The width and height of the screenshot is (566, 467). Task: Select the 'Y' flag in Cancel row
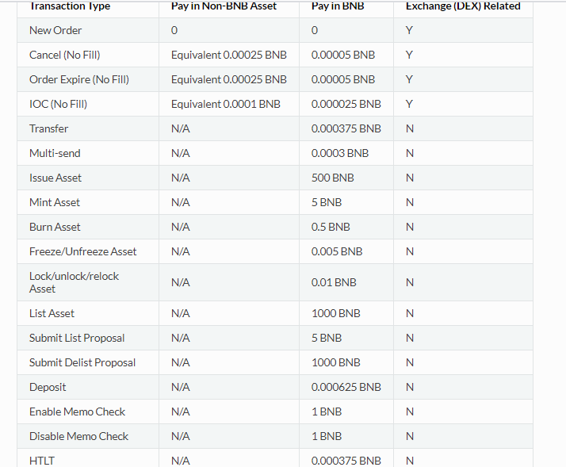[409, 55]
